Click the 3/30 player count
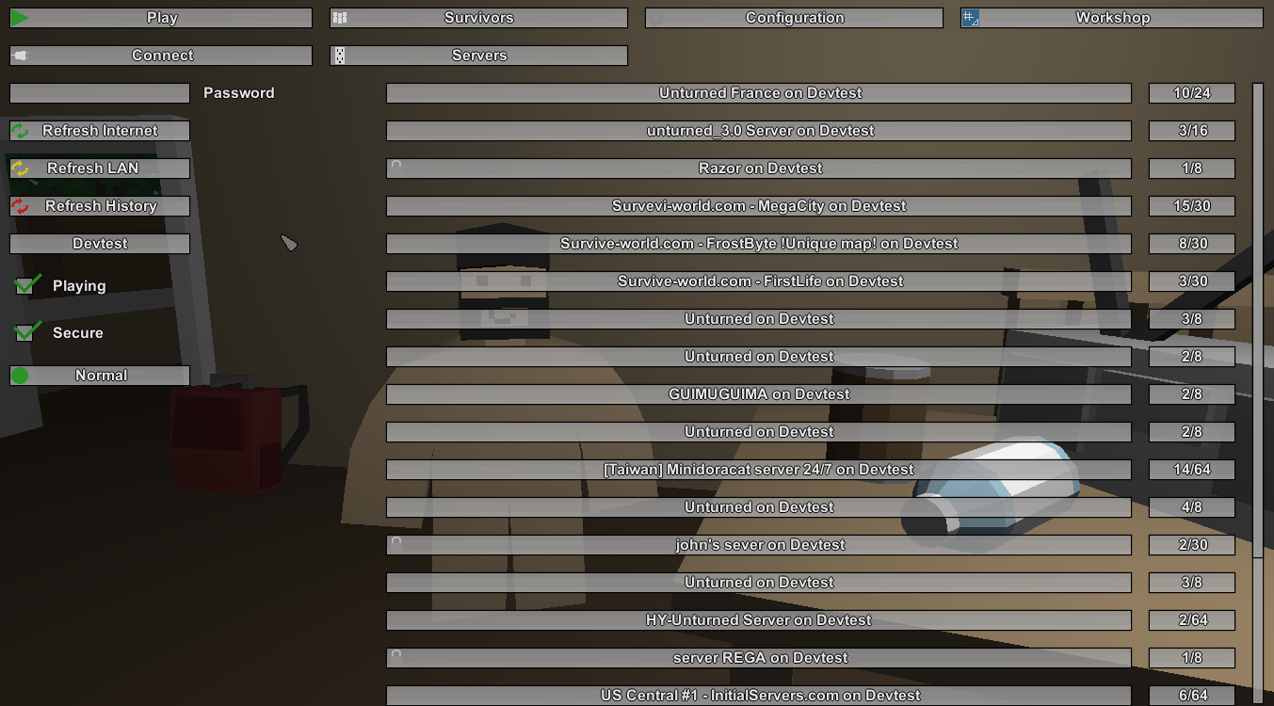The height and width of the screenshot is (706, 1274). tap(1192, 281)
